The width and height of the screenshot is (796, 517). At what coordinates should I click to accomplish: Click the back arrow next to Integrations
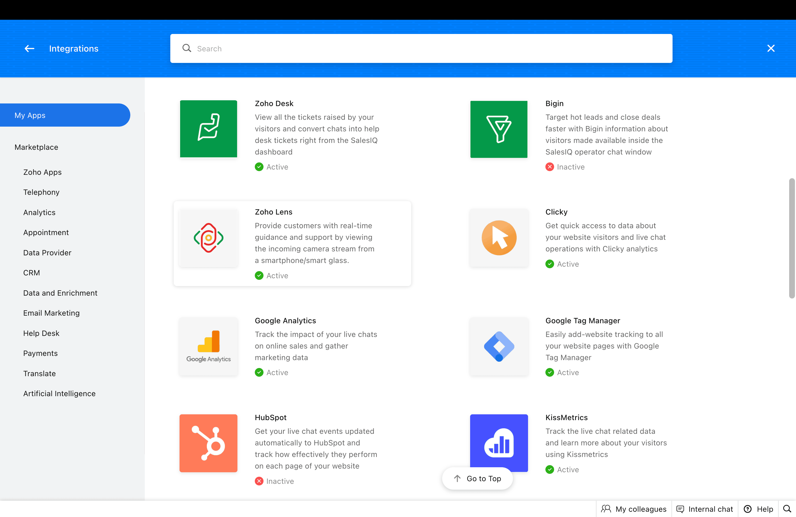(29, 48)
